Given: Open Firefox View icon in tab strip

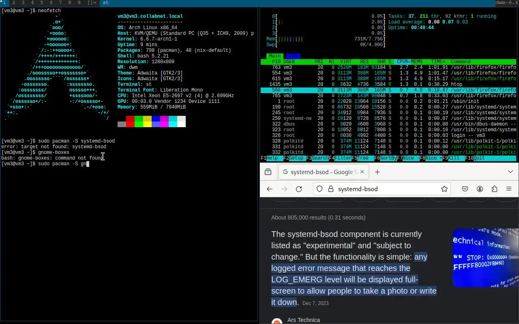Looking at the screenshot, I should (x=268, y=172).
